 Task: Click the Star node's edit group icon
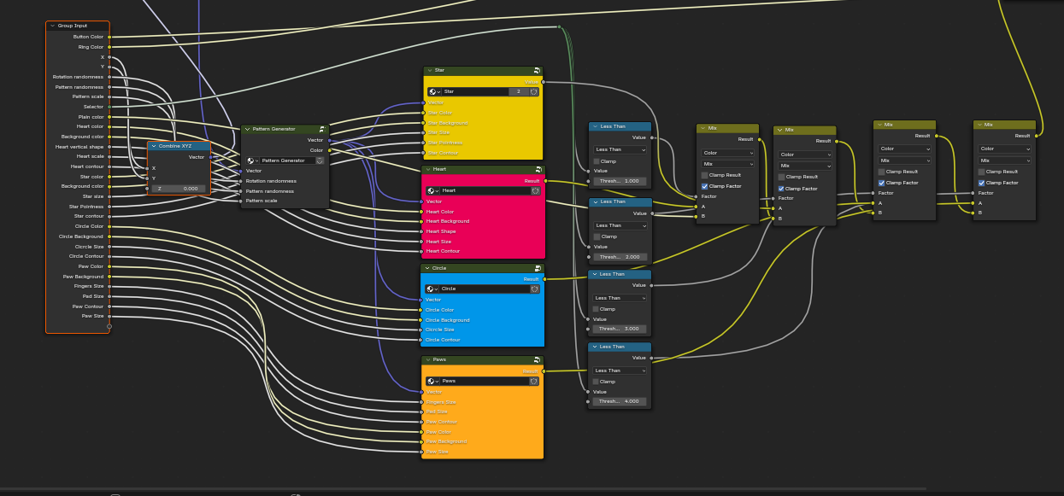537,70
